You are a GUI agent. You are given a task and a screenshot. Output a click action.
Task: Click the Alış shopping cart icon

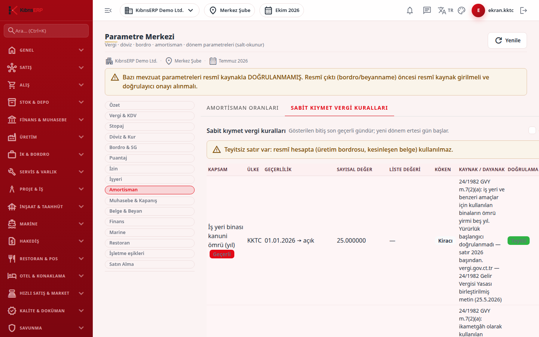click(x=12, y=85)
